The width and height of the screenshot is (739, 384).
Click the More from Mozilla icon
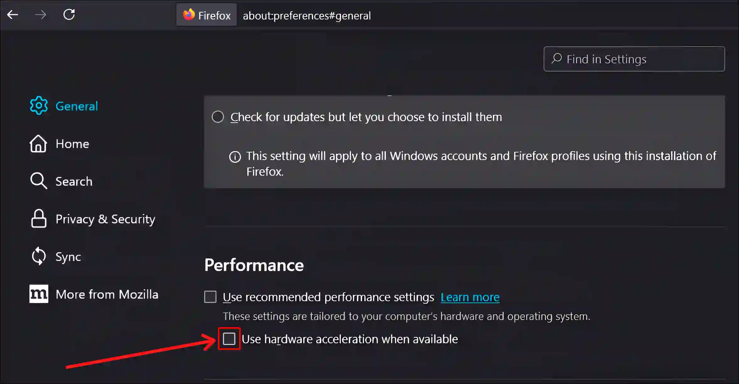click(x=39, y=294)
